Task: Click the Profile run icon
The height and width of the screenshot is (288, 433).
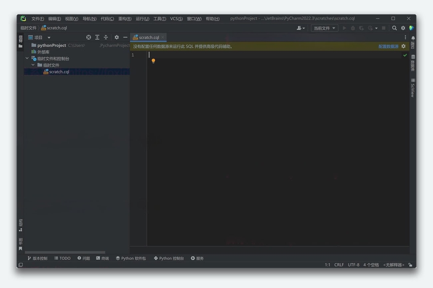Action: [x=370, y=28]
